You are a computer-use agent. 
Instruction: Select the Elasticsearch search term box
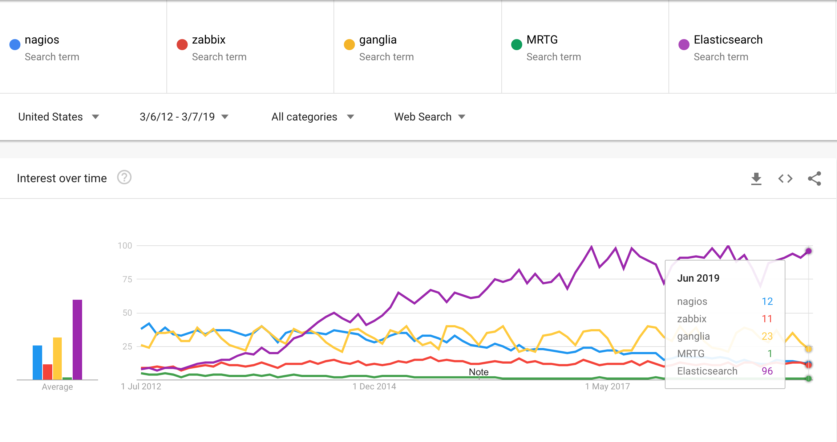[728, 40]
